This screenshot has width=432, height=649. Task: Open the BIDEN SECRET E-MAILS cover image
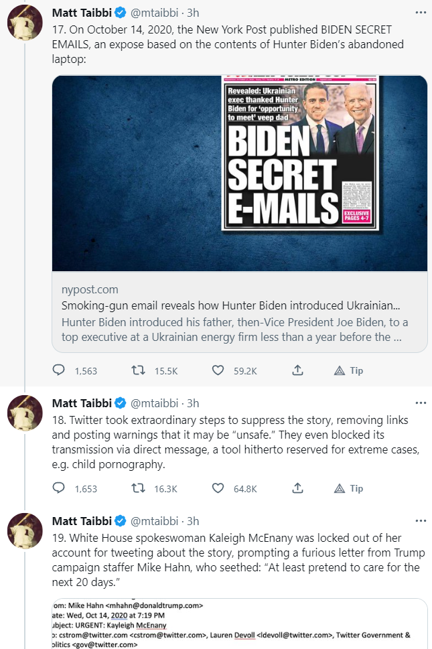pos(239,173)
